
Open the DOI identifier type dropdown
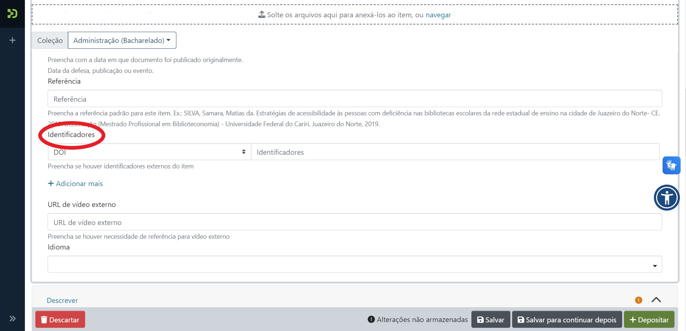point(149,152)
